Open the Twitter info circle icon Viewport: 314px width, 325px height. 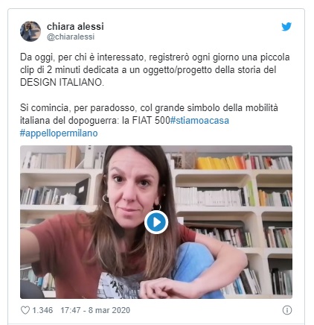[287, 310]
